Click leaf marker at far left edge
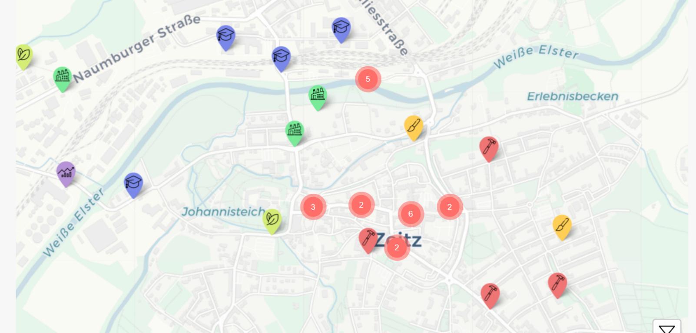This screenshot has width=696, height=333. tap(24, 57)
